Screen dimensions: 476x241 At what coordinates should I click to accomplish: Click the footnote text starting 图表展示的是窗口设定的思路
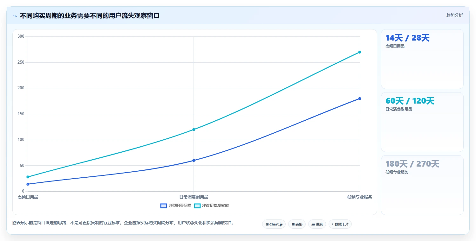click(x=123, y=223)
